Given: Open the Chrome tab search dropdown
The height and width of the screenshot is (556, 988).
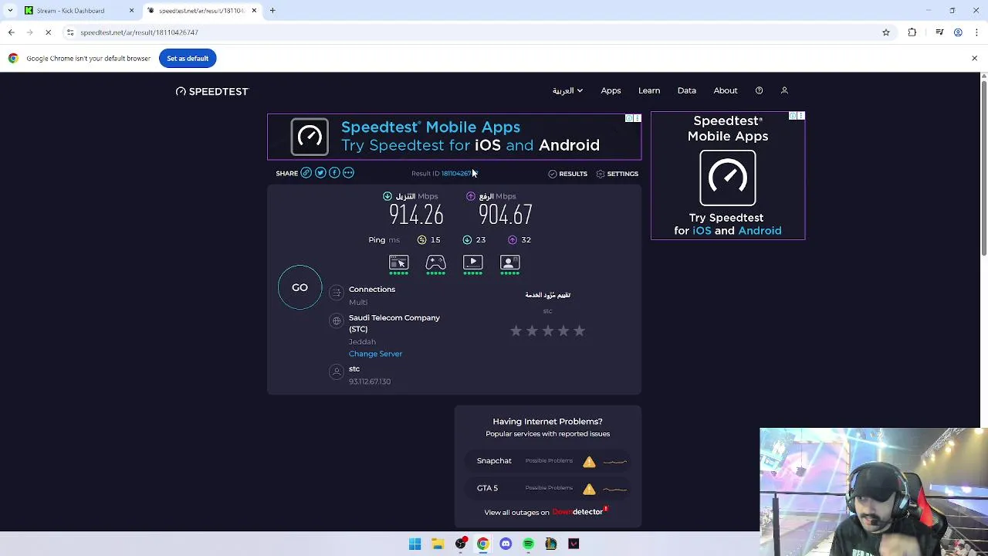Looking at the screenshot, I should [10, 11].
